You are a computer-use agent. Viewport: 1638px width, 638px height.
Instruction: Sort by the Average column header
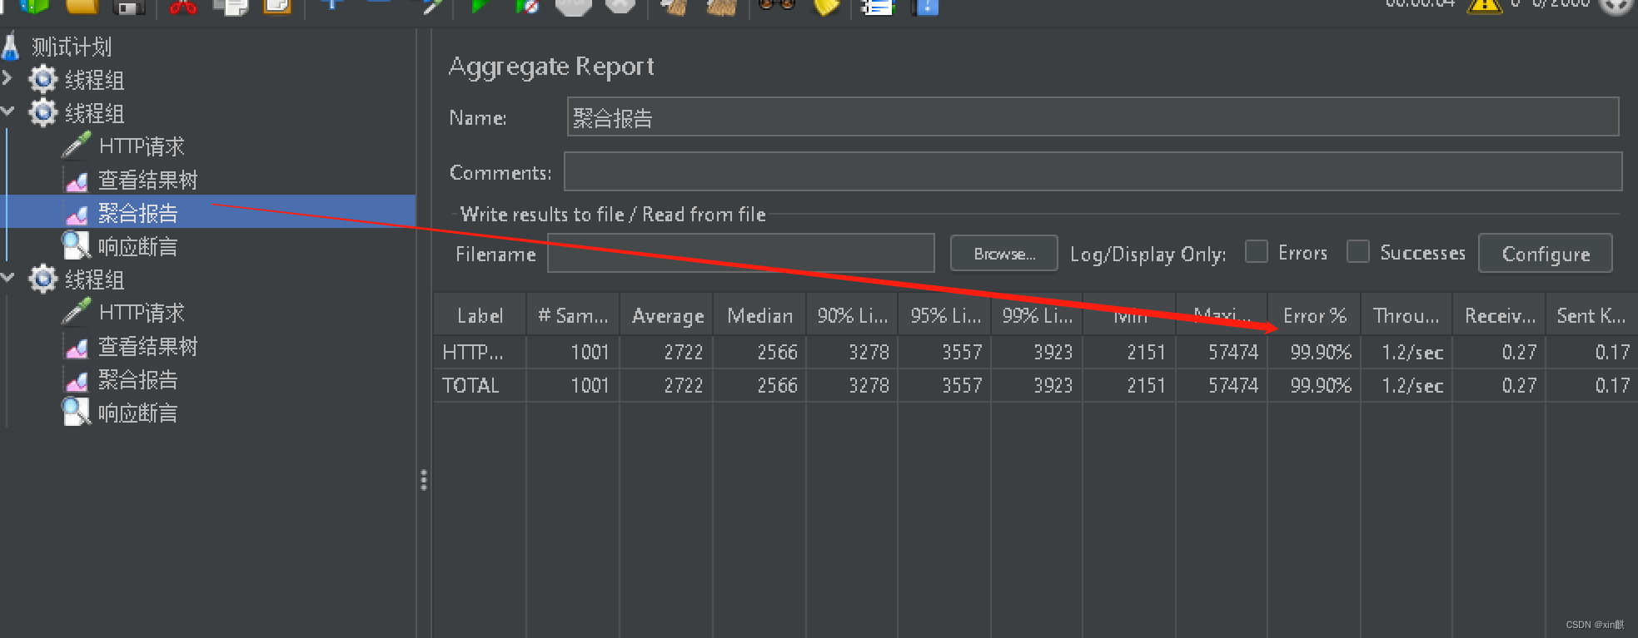[667, 316]
